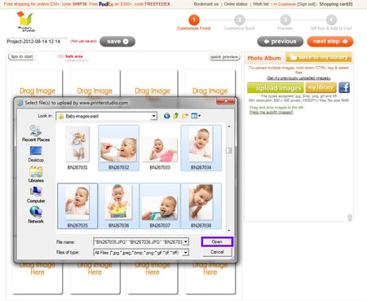Screen dimensions: 367x301
Task: Expand the File name dropdown arrow
Action: (x=186, y=241)
